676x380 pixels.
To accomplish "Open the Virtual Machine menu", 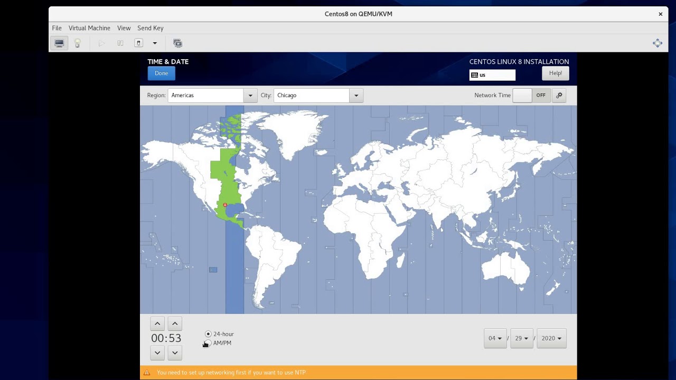I will [x=89, y=28].
